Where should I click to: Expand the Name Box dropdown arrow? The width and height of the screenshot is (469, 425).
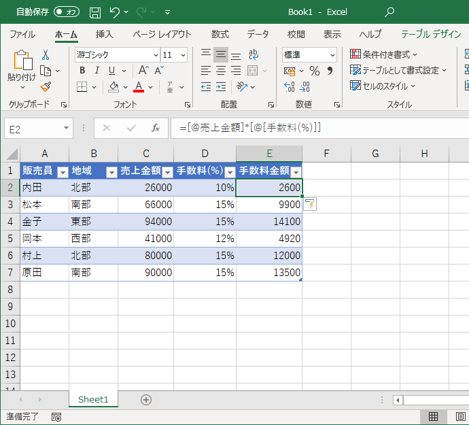pos(66,128)
